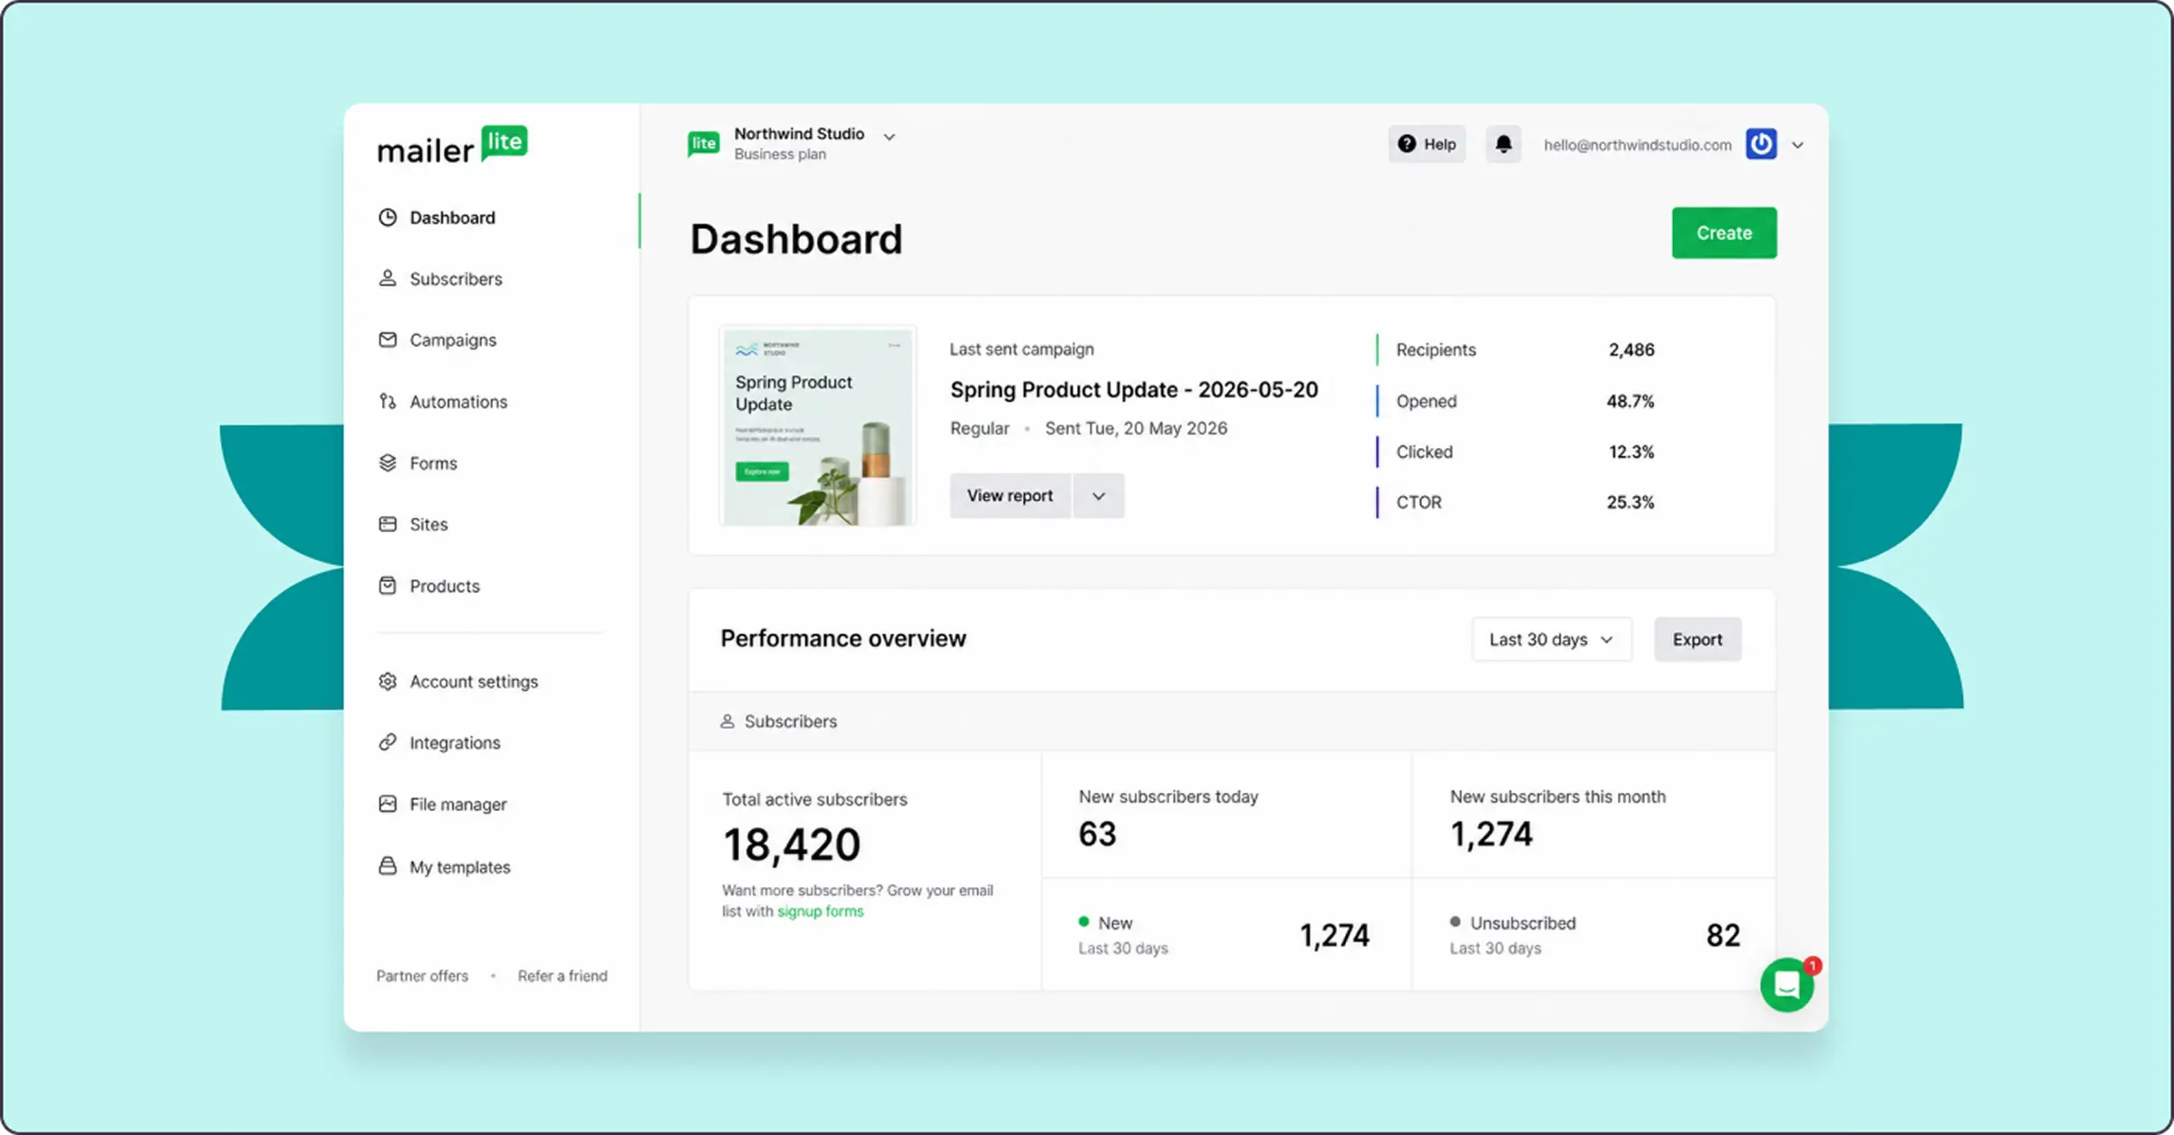2174x1135 pixels.
Task: Click total active subscribers 18,420
Action: 792,844
